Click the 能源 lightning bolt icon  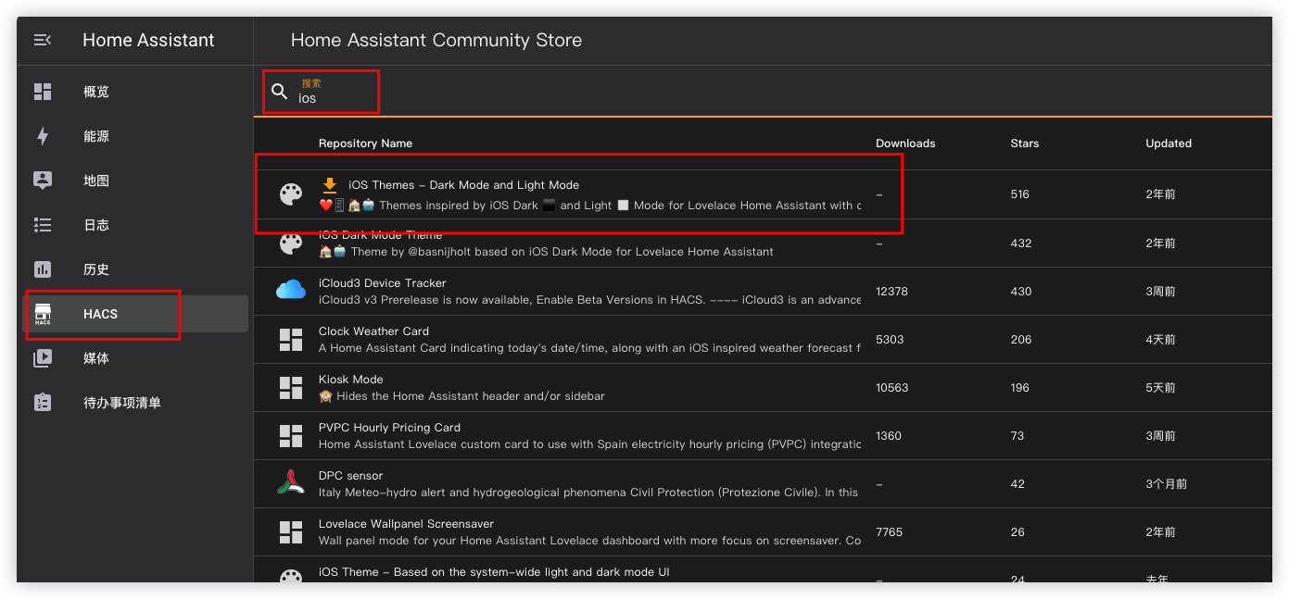pos(43,136)
